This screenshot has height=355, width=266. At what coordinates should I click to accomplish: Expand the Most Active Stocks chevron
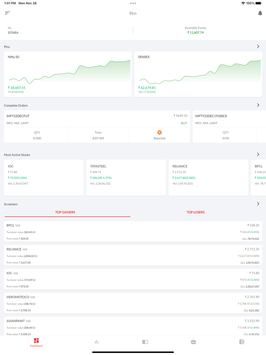click(x=258, y=155)
